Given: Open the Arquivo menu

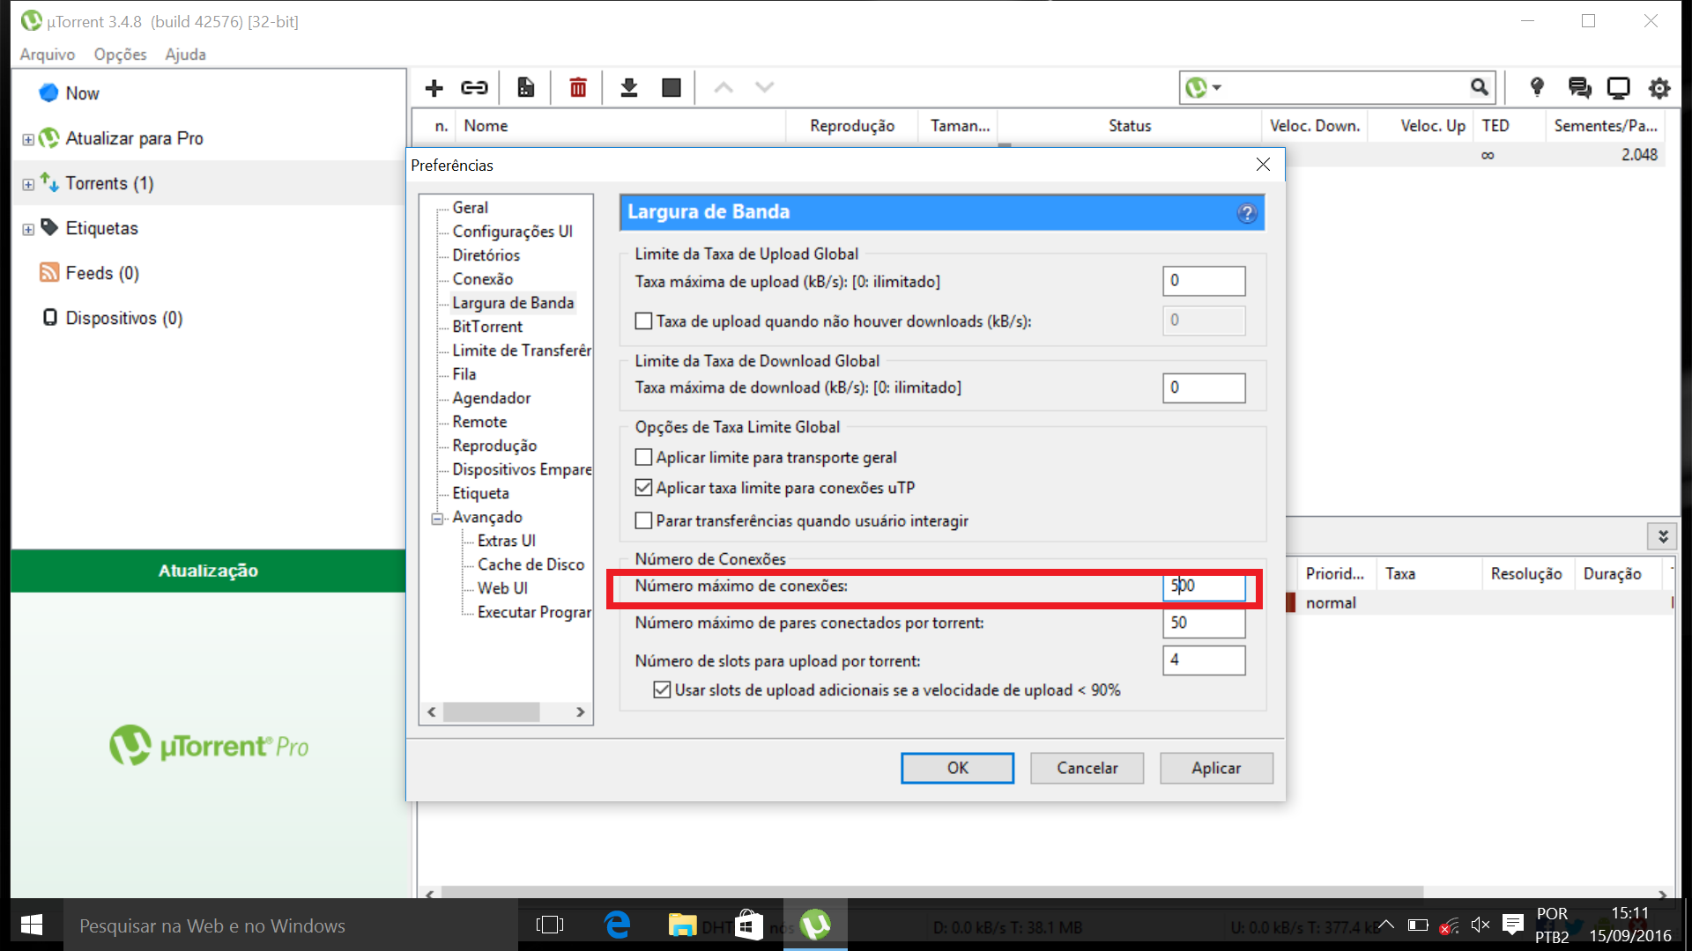Looking at the screenshot, I should 48,54.
